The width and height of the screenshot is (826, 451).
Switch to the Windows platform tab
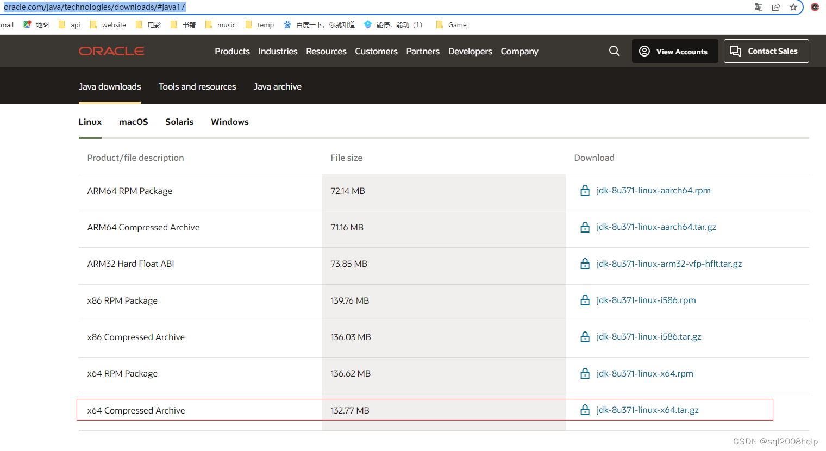click(230, 122)
